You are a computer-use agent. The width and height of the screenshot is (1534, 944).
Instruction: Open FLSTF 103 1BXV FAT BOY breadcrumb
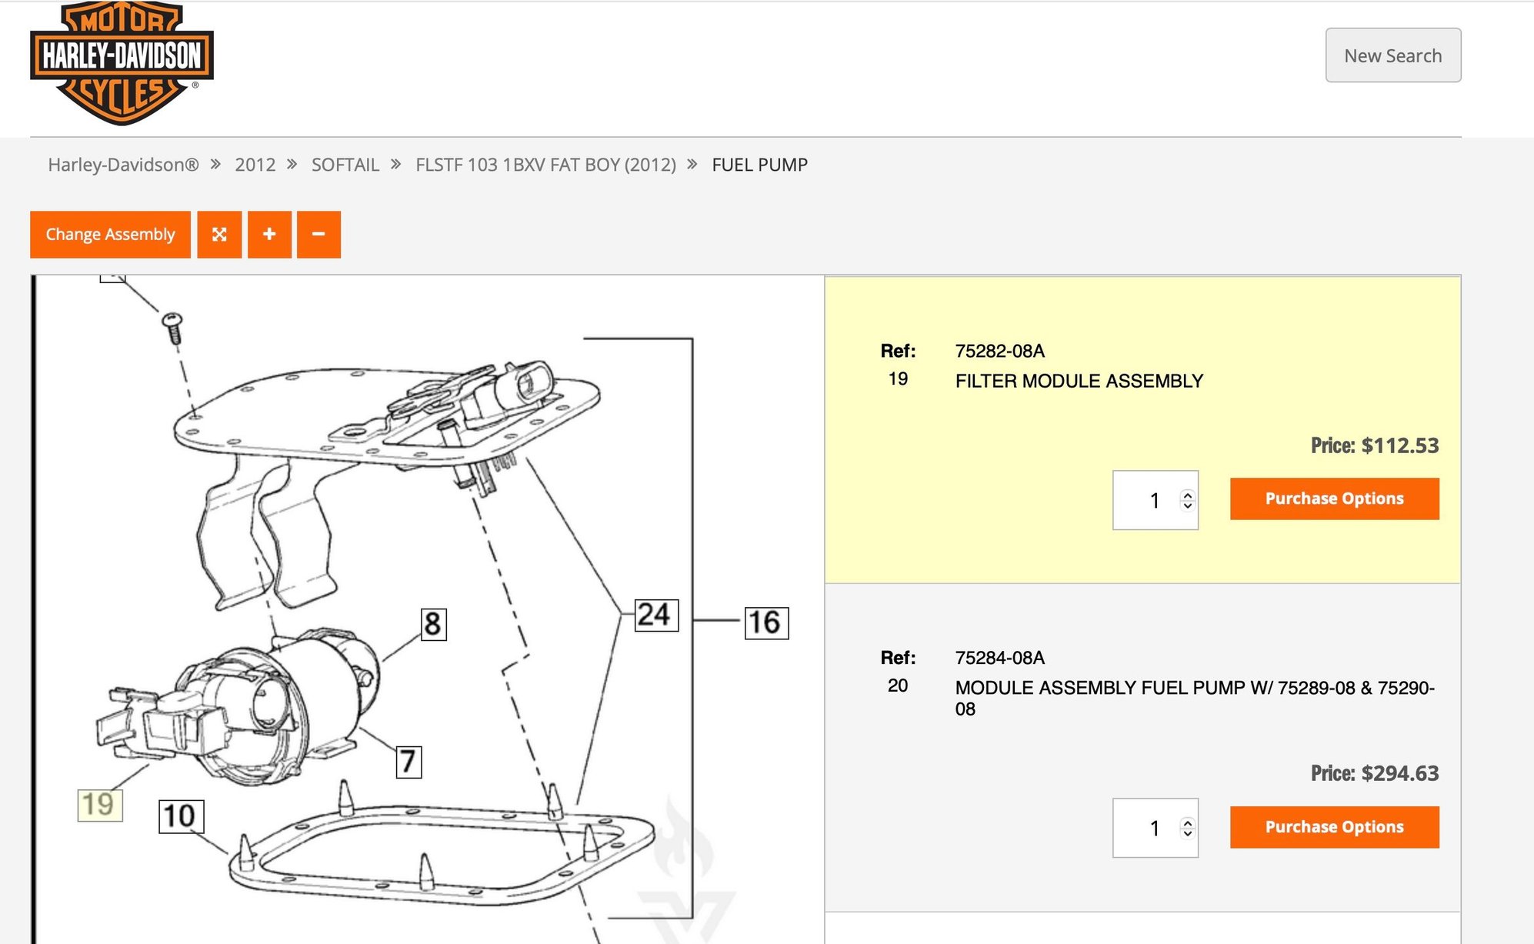pos(545,165)
